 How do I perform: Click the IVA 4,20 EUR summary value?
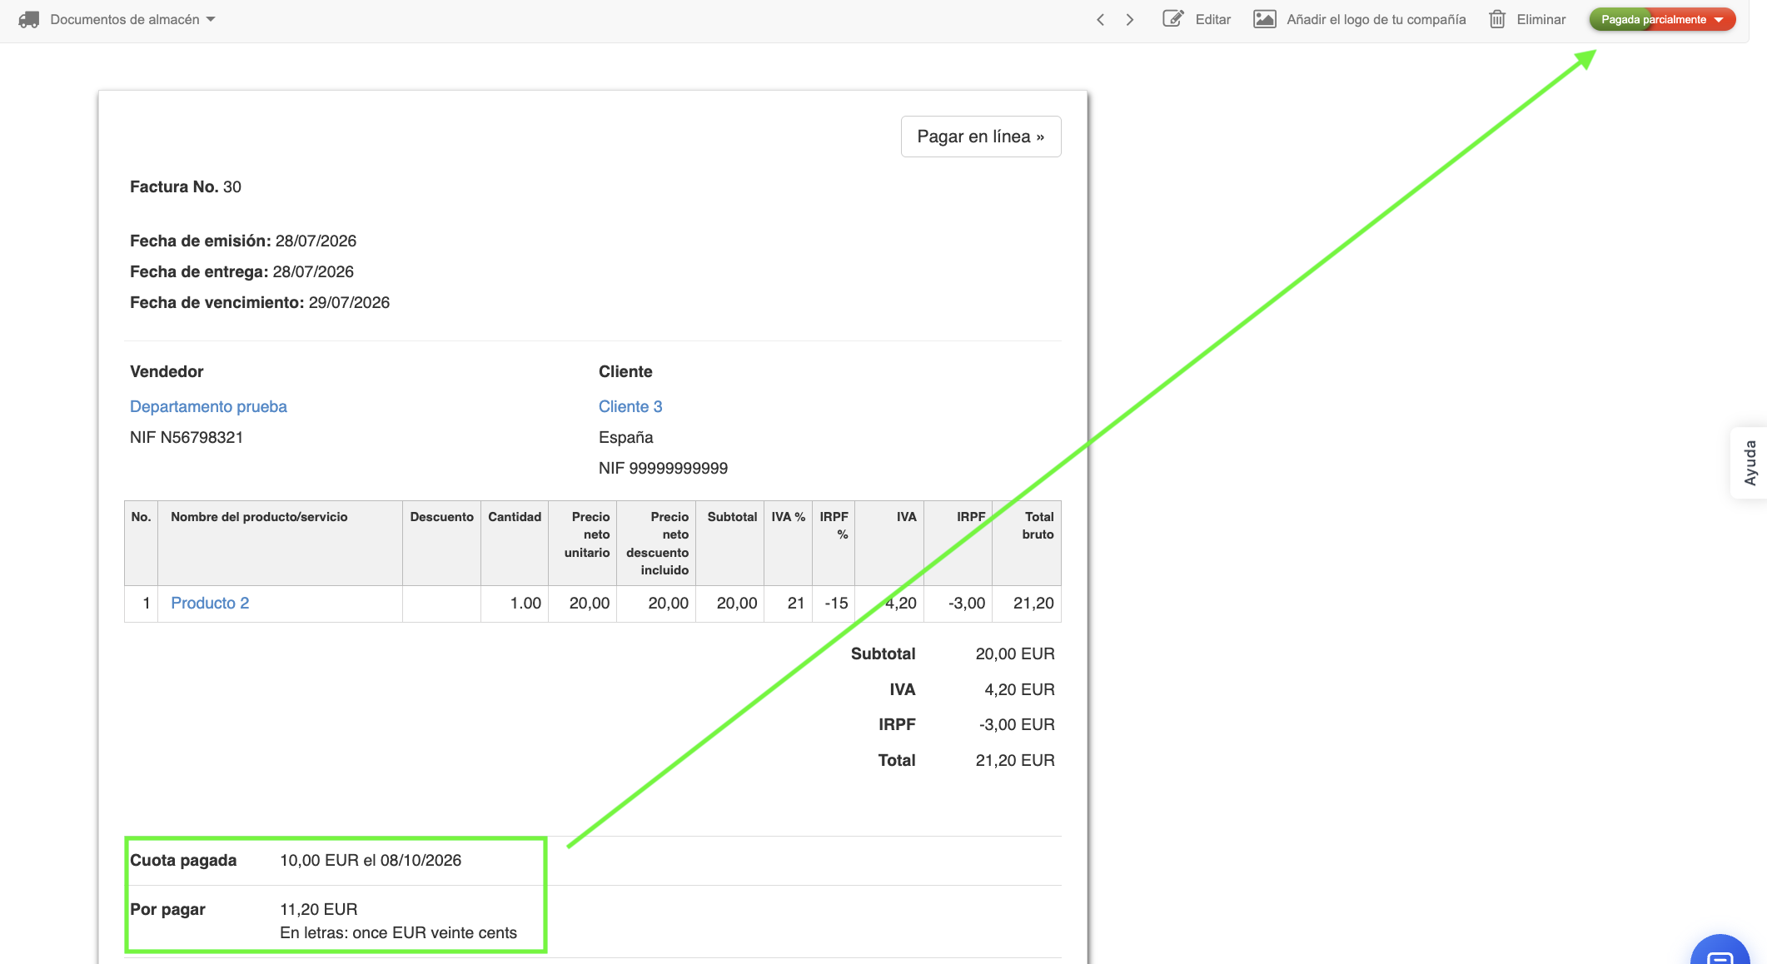click(1019, 689)
